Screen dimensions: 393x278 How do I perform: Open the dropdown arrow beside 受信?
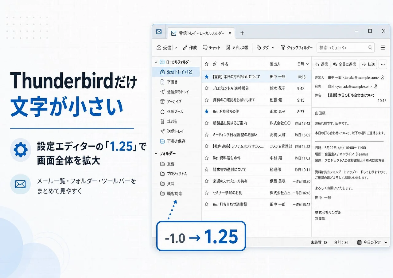[x=176, y=48]
